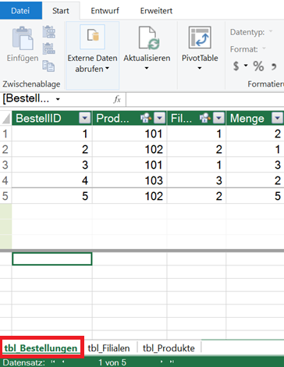Switch to the Start ribbon tab
Image resolution: width=284 pixels, height=367 pixels.
pos(61,11)
